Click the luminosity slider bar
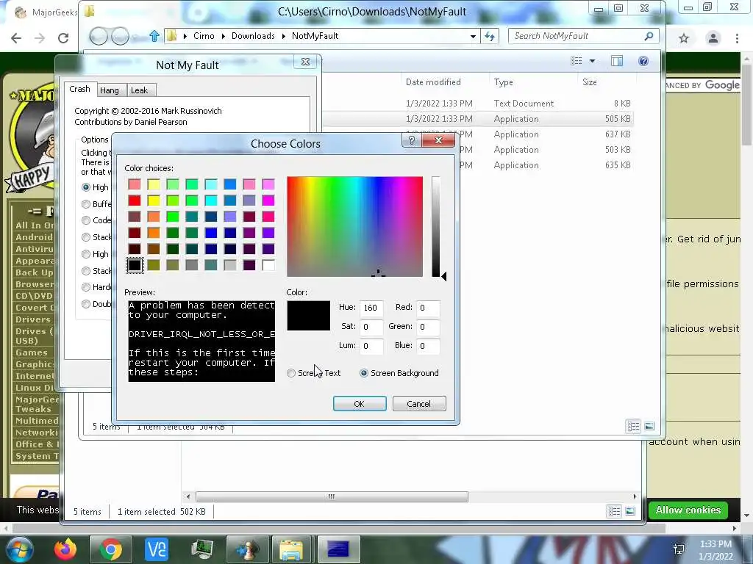This screenshot has height=564, width=753. click(x=435, y=226)
